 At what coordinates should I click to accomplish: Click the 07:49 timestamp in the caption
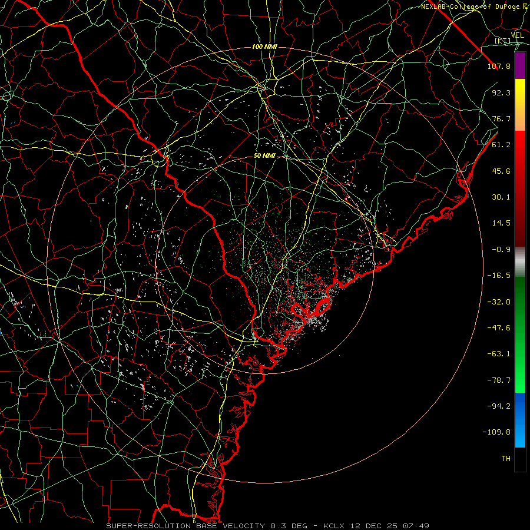pyautogui.click(x=418, y=526)
